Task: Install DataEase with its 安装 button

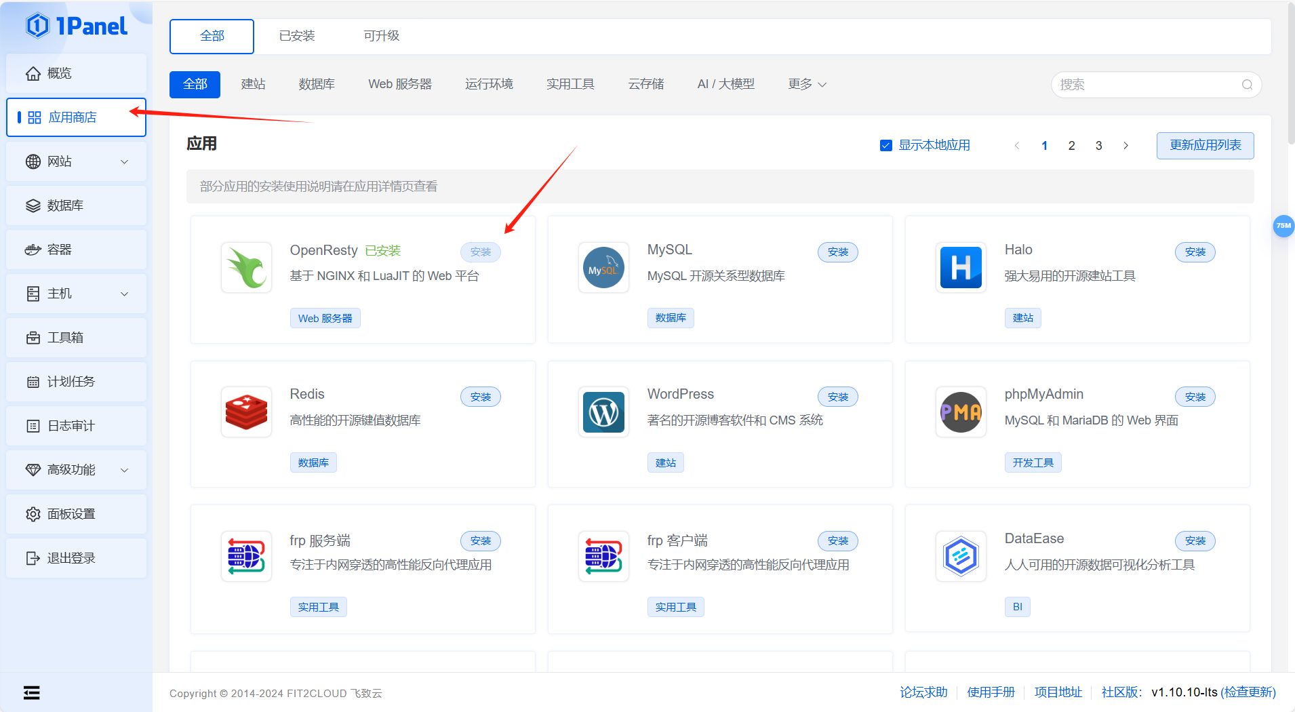Action: [x=1195, y=540]
